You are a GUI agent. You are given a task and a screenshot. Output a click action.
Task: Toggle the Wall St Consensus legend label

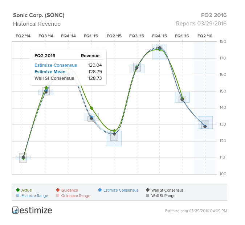pyautogui.click(x=167, y=190)
